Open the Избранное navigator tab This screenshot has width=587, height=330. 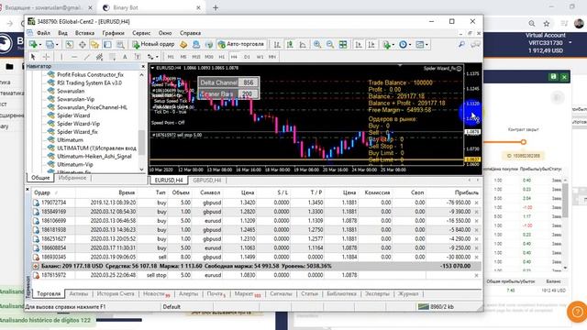coord(72,178)
